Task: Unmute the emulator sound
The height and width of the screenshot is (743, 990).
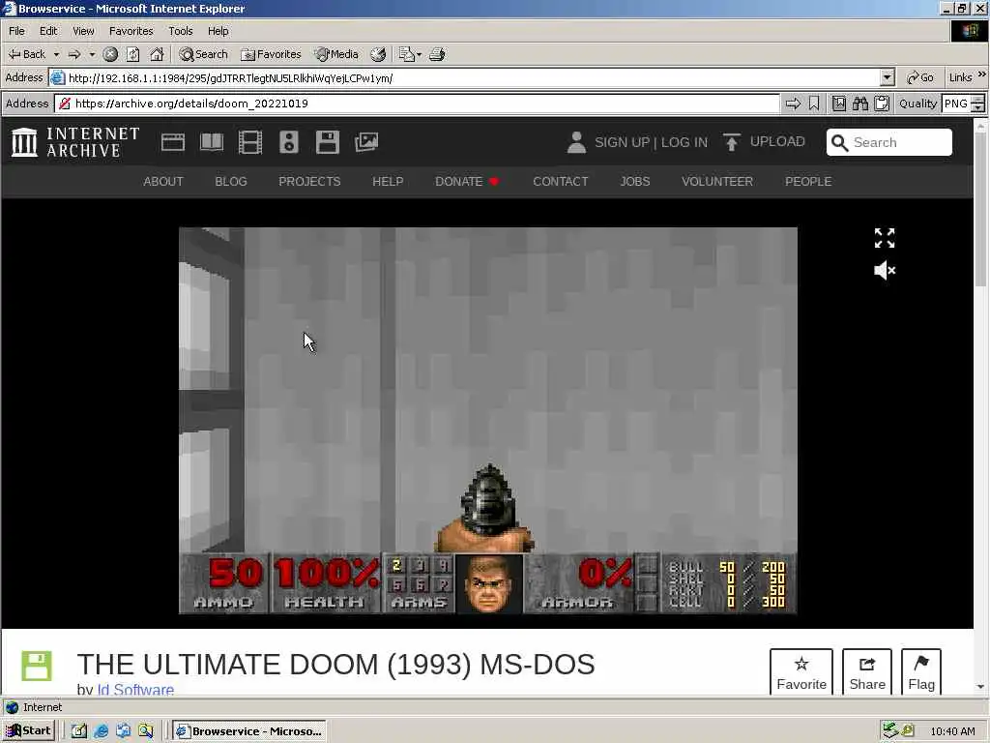Action: 885,271
